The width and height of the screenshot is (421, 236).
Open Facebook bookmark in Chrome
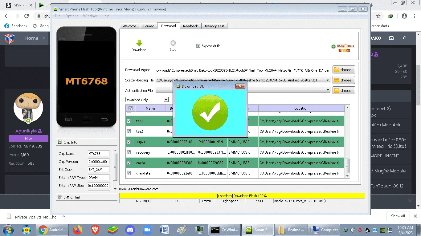[x=16, y=26]
